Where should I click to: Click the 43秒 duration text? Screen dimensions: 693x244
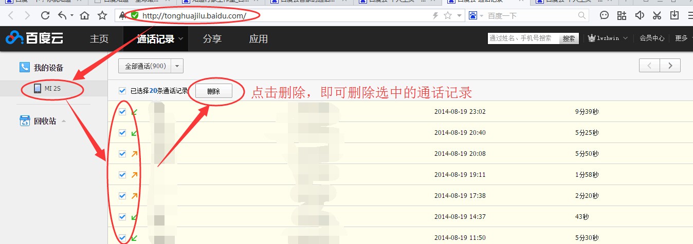[582, 217]
